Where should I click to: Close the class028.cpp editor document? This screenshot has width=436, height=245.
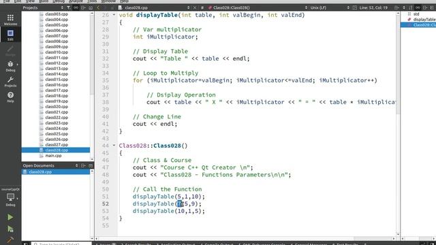(195, 7)
